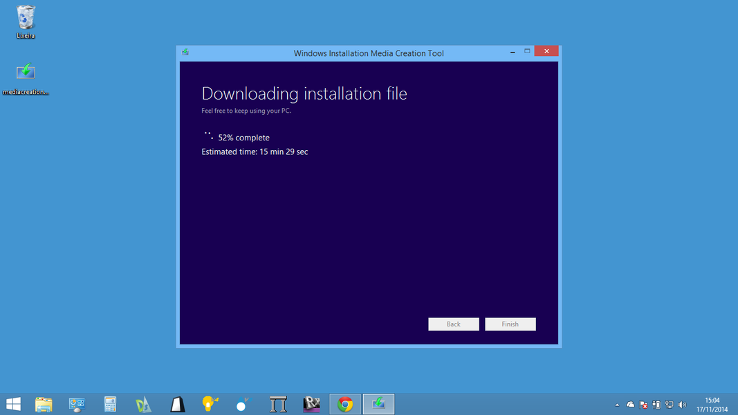This screenshot has width=738, height=415.
Task: Open the Rx application in taskbar
Action: pos(312,405)
